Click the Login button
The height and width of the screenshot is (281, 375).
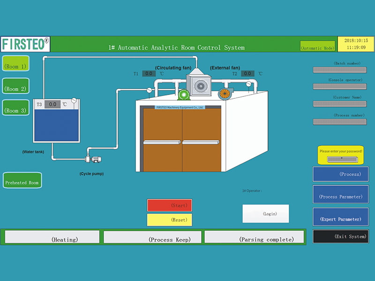(x=265, y=214)
